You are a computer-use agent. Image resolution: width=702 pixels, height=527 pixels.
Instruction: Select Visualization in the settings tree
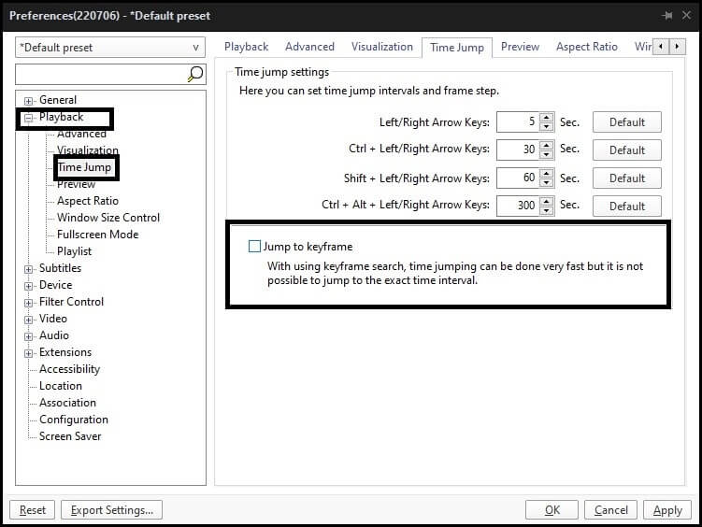pos(88,150)
